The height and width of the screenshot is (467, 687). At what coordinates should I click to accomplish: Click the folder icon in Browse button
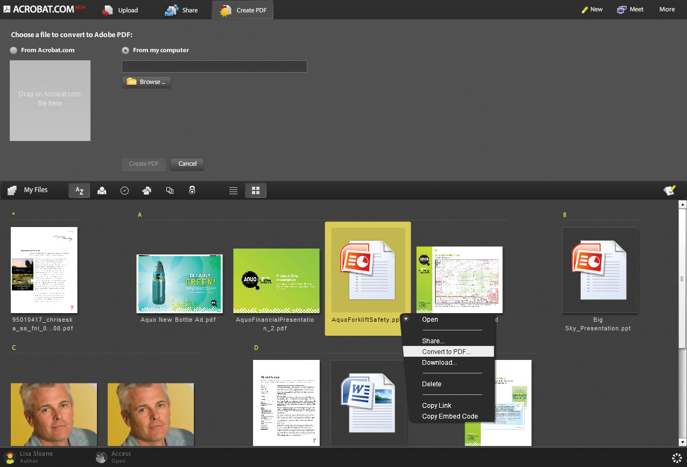131,82
